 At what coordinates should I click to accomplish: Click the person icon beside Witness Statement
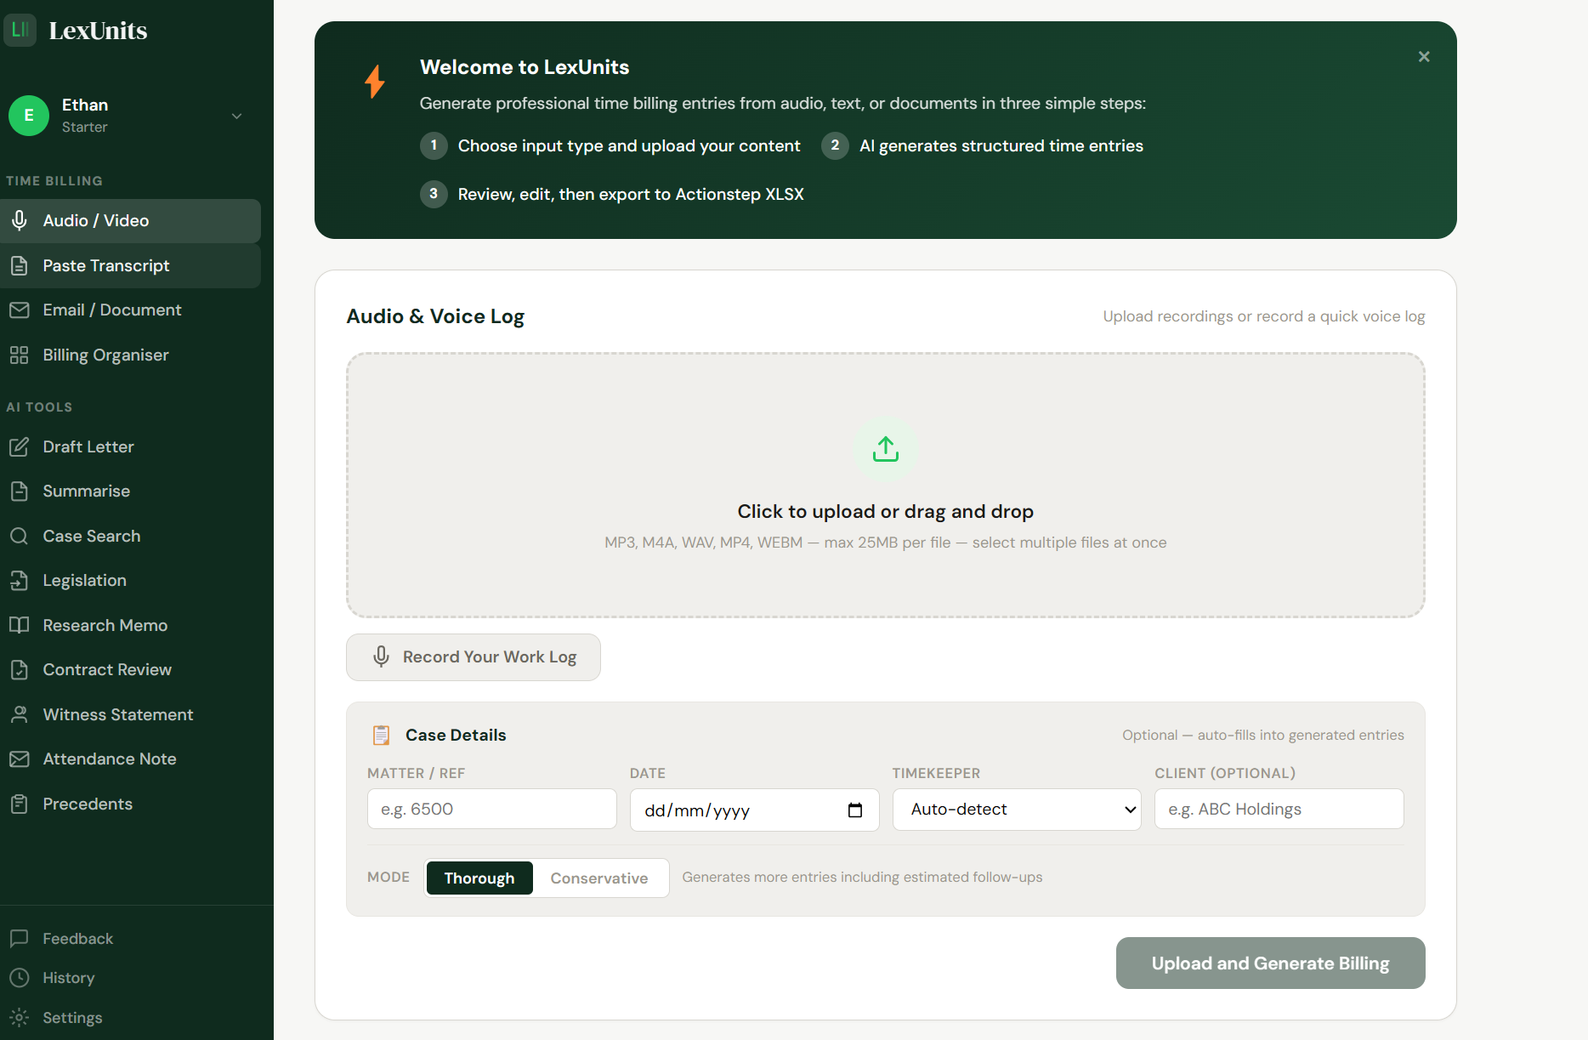click(x=20, y=714)
